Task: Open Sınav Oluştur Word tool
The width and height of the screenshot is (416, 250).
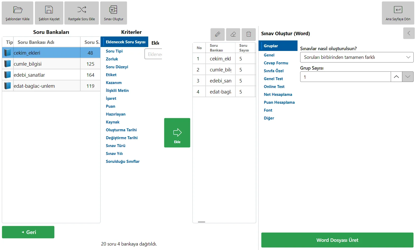Action: pos(113,13)
